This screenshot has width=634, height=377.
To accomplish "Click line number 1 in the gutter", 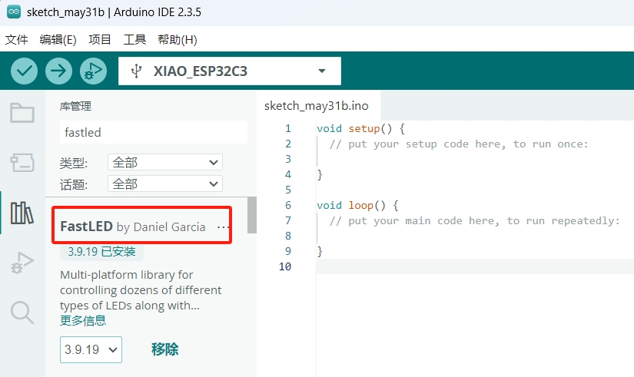I will [288, 128].
